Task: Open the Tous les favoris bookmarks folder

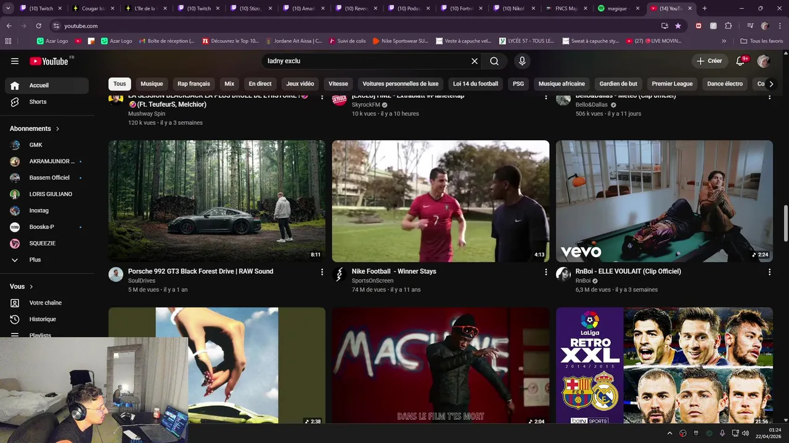Action: point(762,41)
